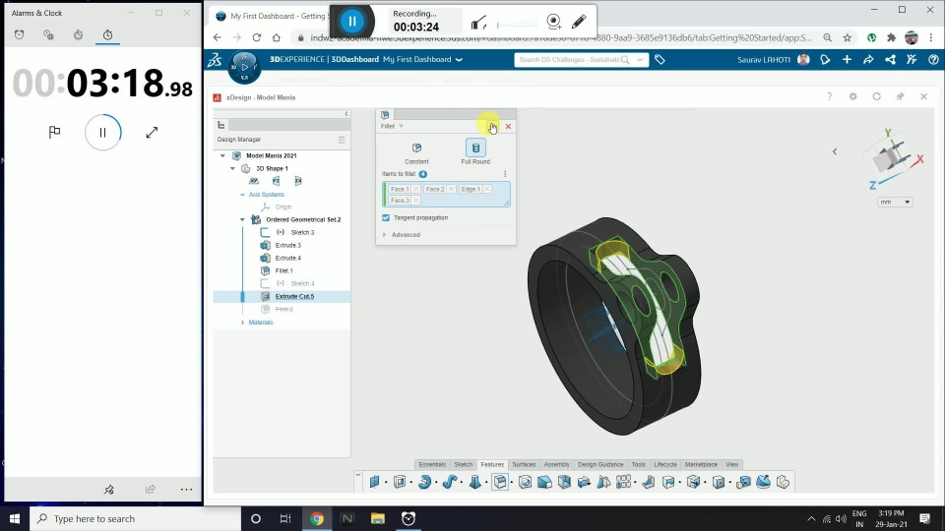
Task: Switch to the Surfaces tab
Action: 524,465
